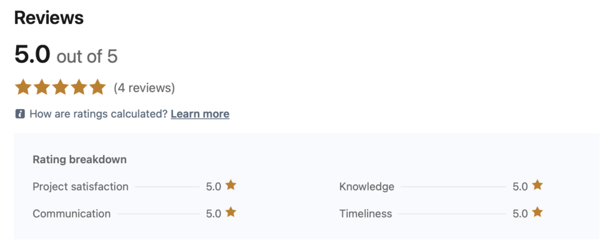Select the Project satisfaction label
611x246 pixels.
click(x=81, y=186)
